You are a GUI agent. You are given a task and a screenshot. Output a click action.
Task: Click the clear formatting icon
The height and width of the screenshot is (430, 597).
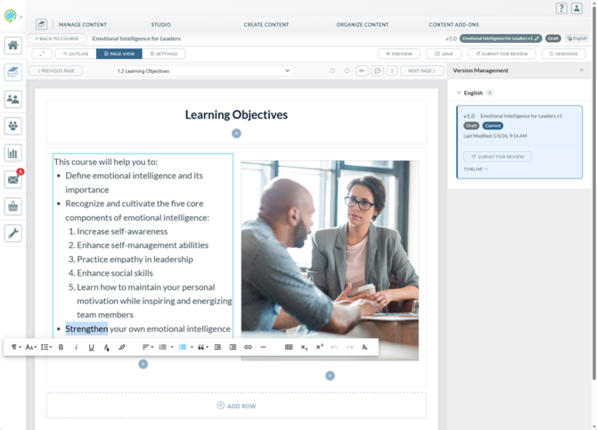(x=364, y=347)
